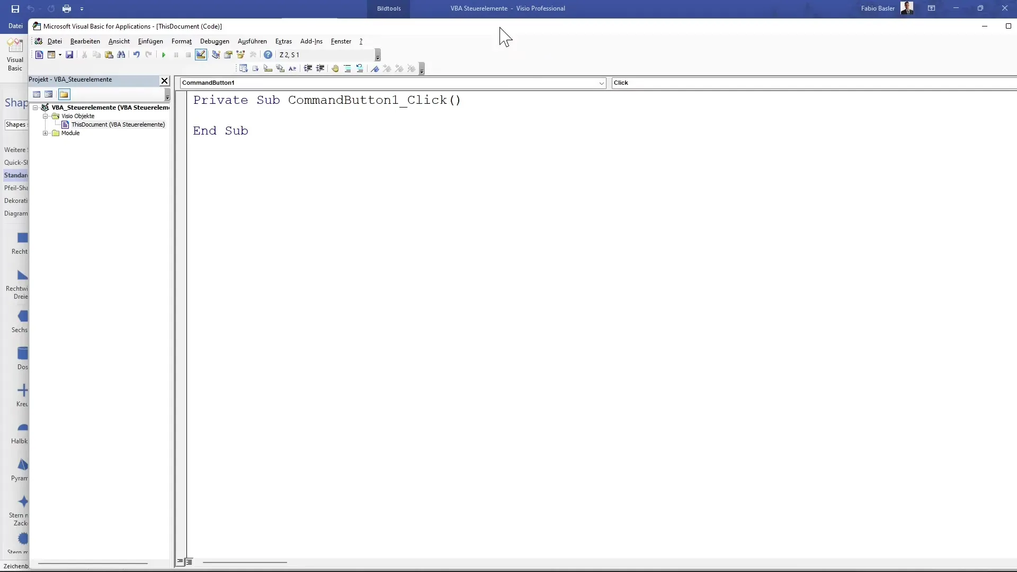Click the Redo arrow in VBA toolbar
Screen dimensions: 1017x572
149,55
